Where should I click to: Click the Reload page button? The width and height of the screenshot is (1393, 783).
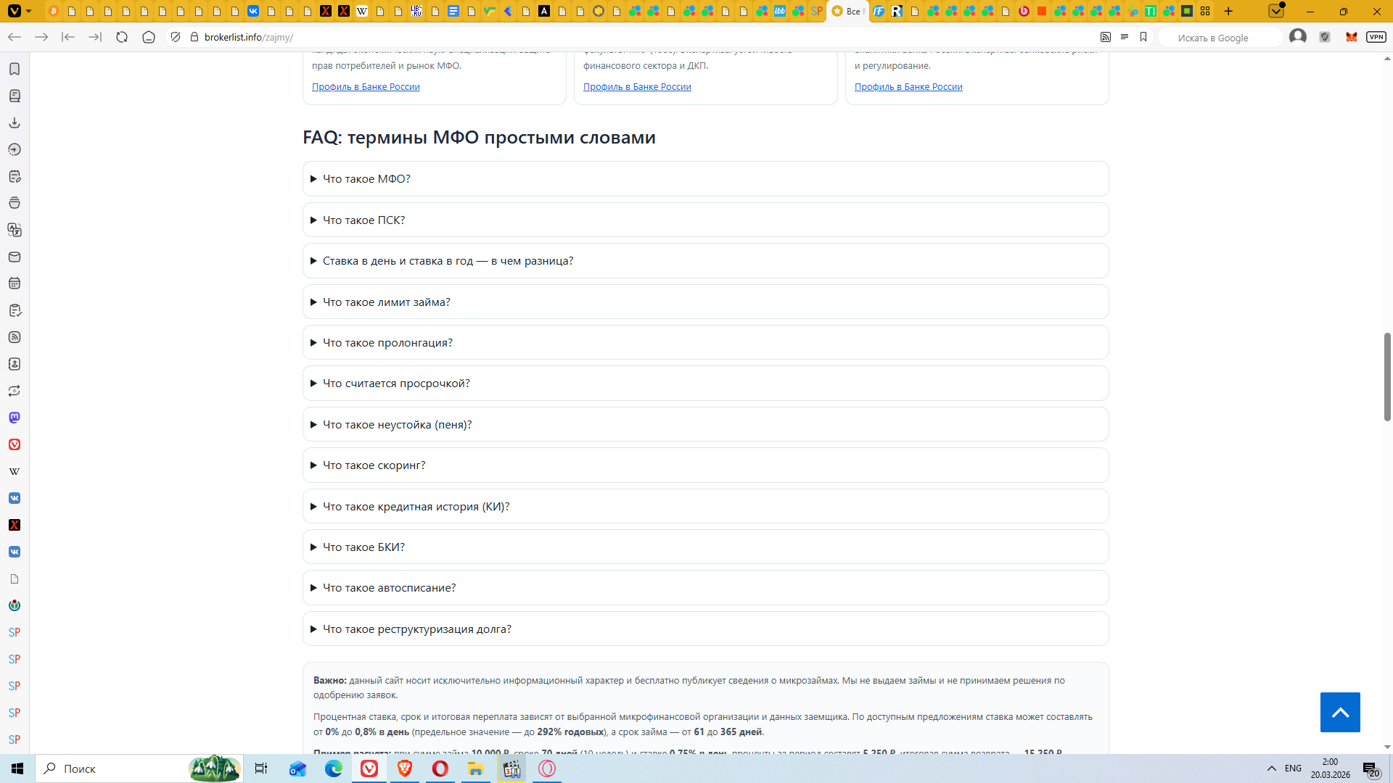tap(122, 37)
